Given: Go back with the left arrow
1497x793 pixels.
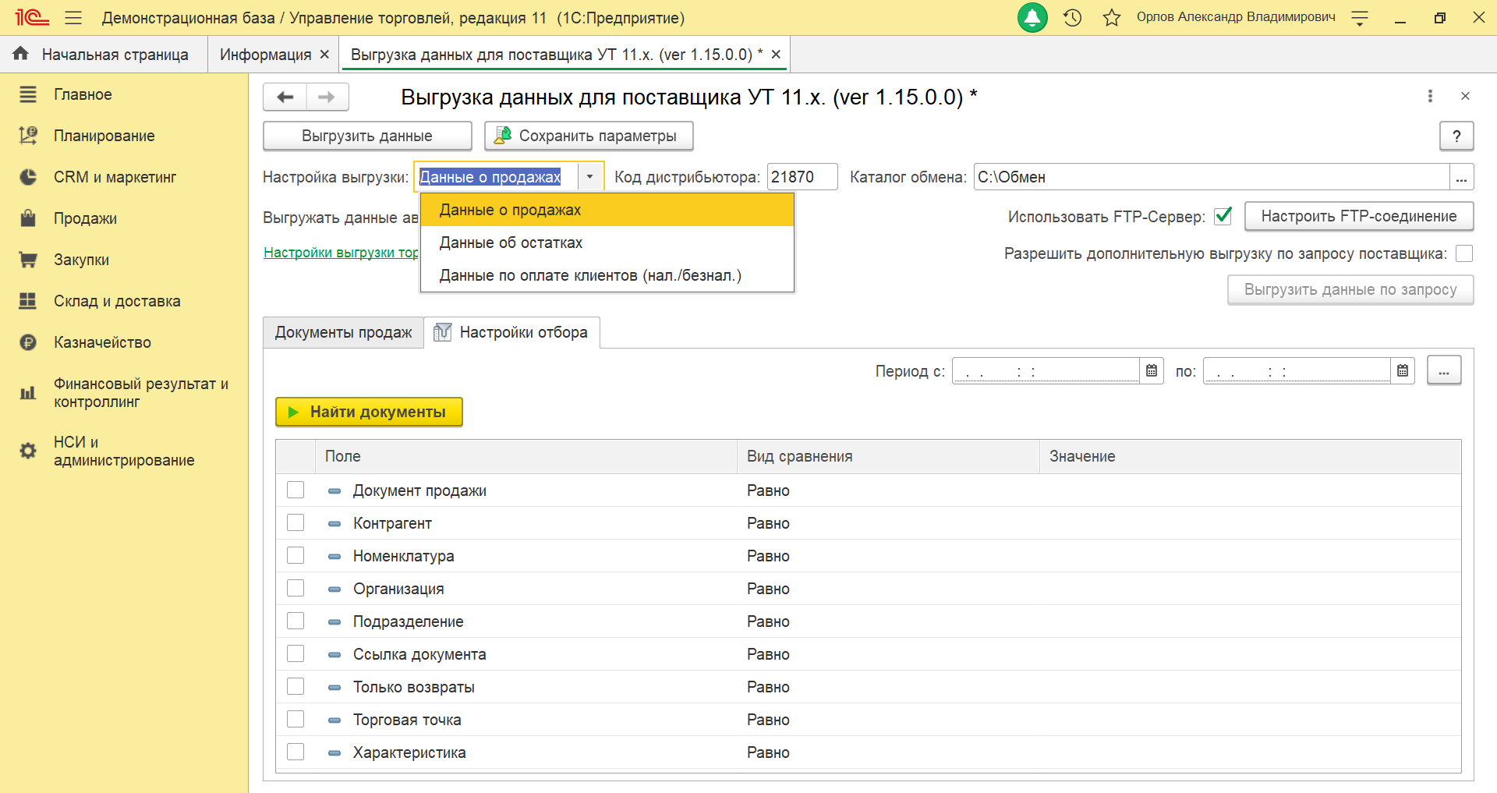Looking at the screenshot, I should [285, 97].
